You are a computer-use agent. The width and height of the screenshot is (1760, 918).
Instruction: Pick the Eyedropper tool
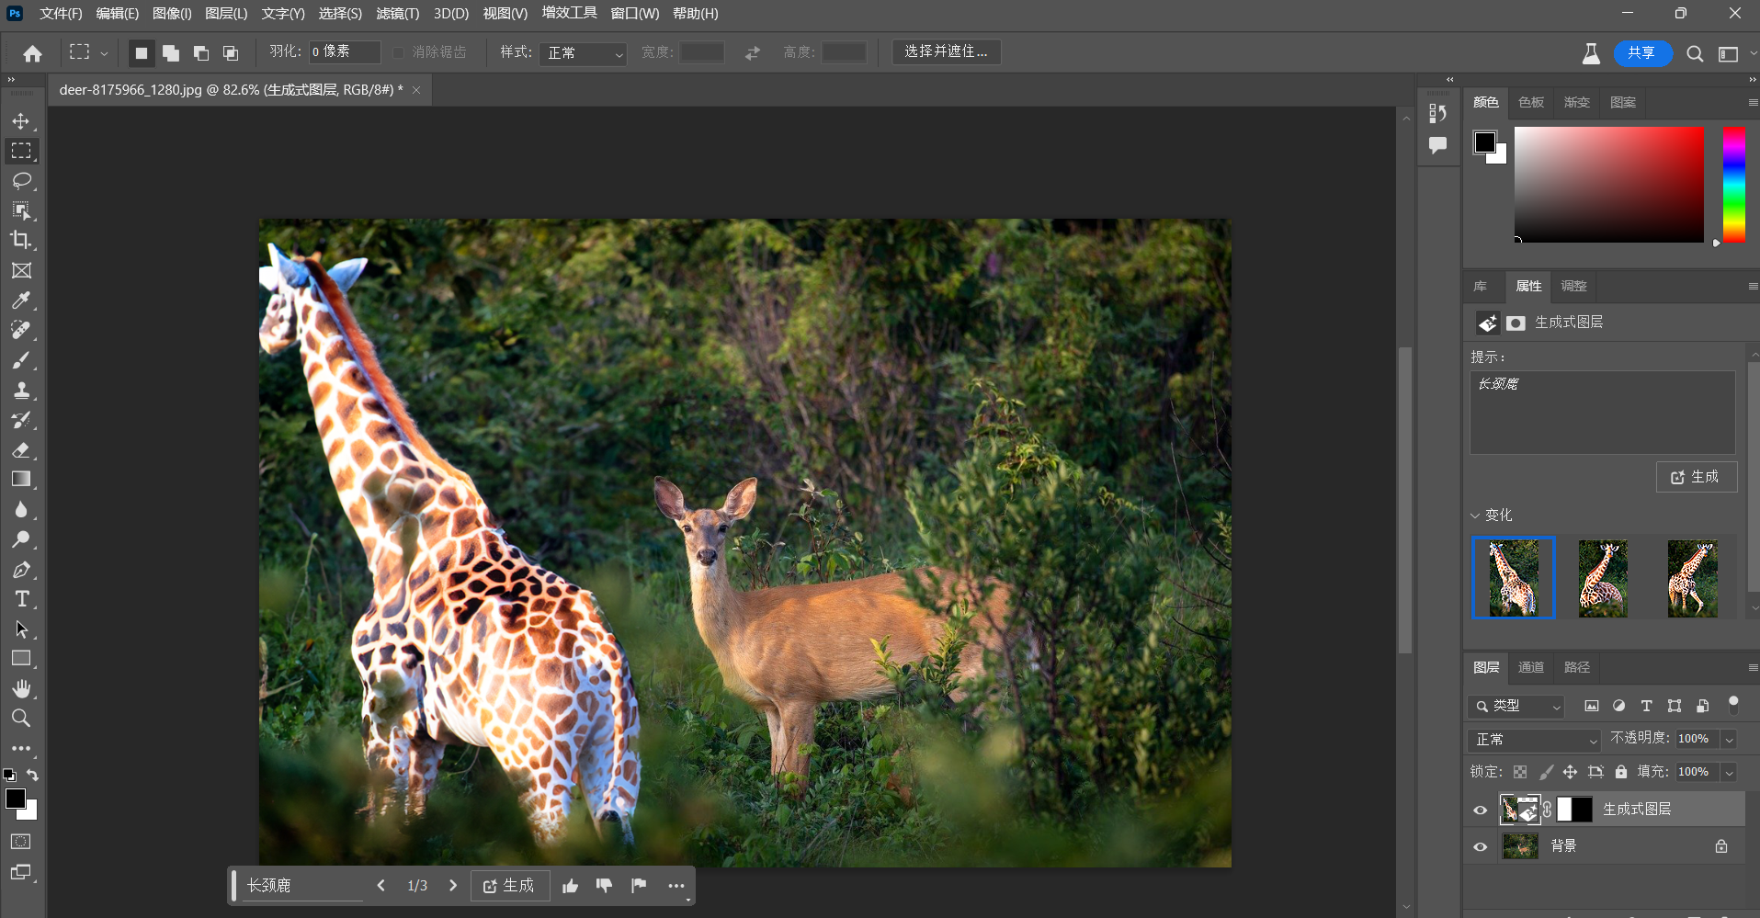pyautogui.click(x=21, y=300)
